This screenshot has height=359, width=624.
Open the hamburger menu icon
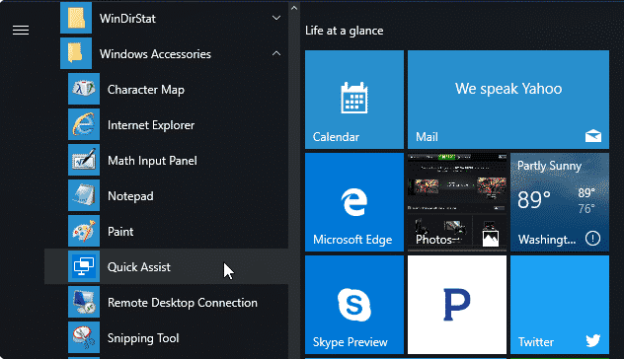tap(21, 31)
